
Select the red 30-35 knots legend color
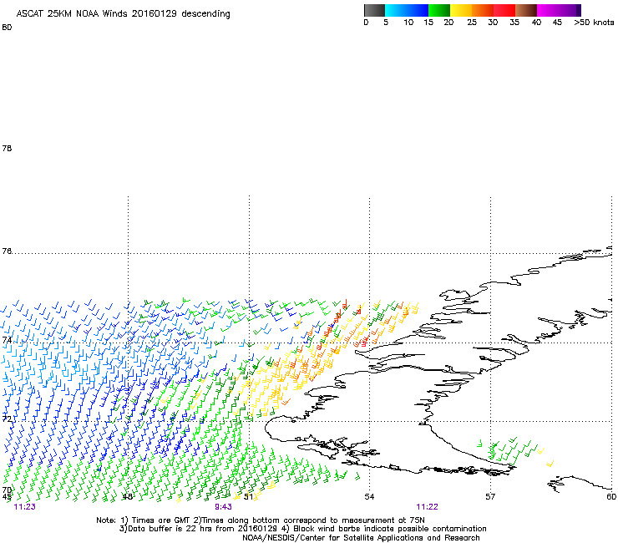pos(504,10)
